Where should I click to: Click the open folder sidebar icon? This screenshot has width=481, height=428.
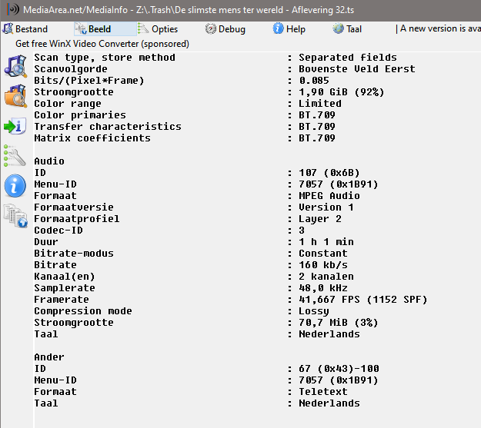(15, 96)
